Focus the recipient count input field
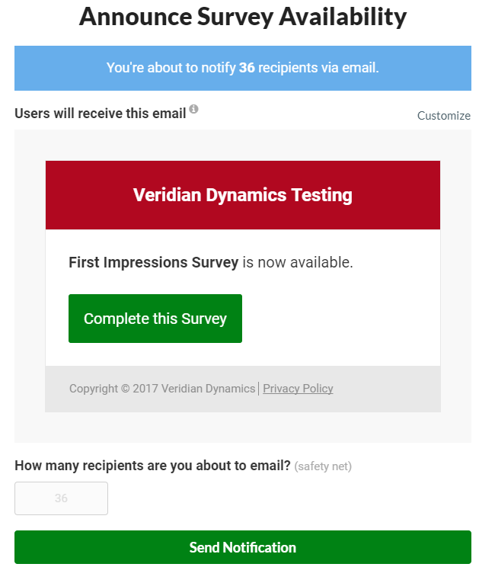The image size is (479, 567). 61,498
